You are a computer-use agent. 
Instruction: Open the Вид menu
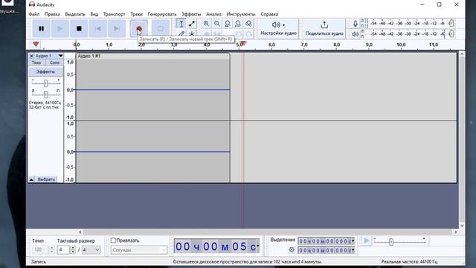94,14
